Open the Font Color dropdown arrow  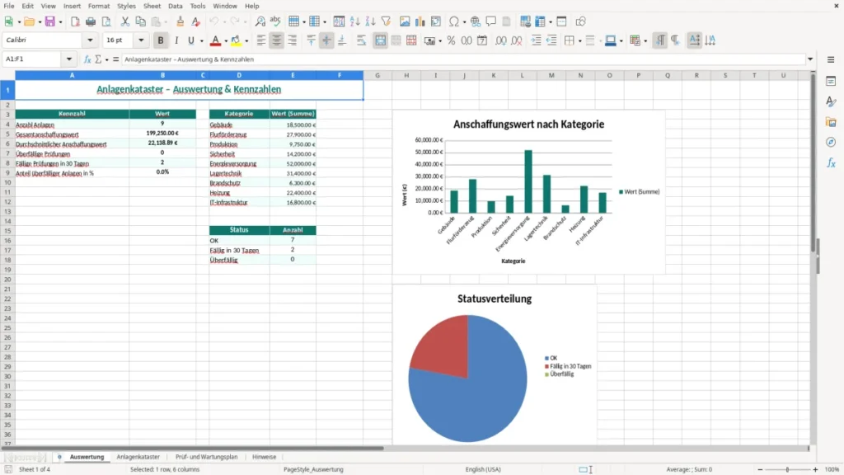[x=226, y=41]
